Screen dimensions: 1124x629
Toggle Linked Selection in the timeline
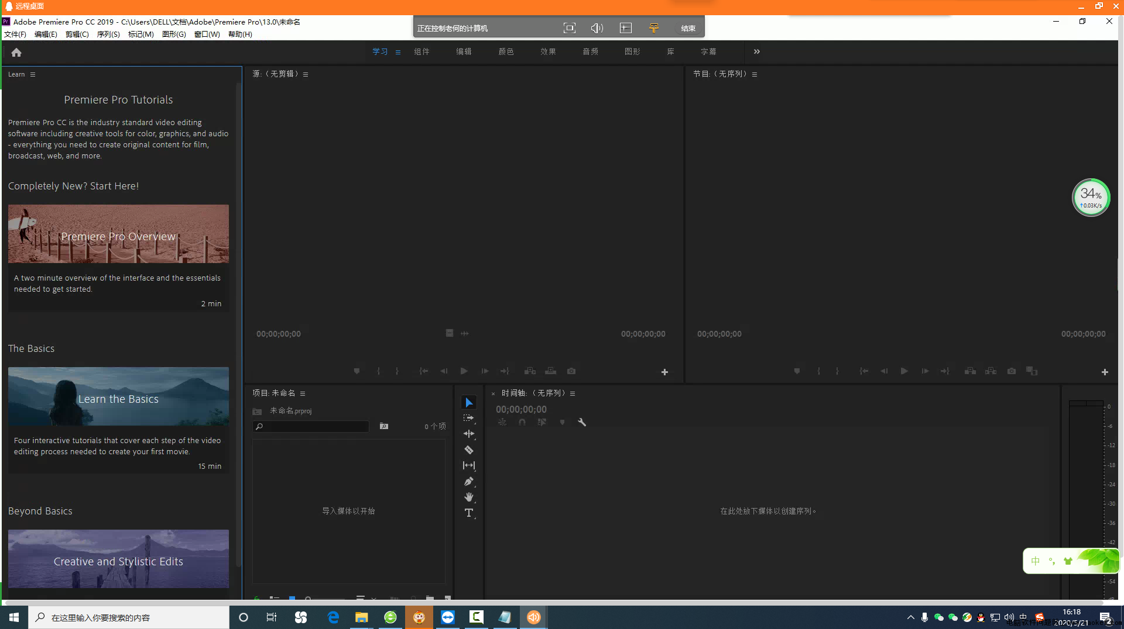542,422
